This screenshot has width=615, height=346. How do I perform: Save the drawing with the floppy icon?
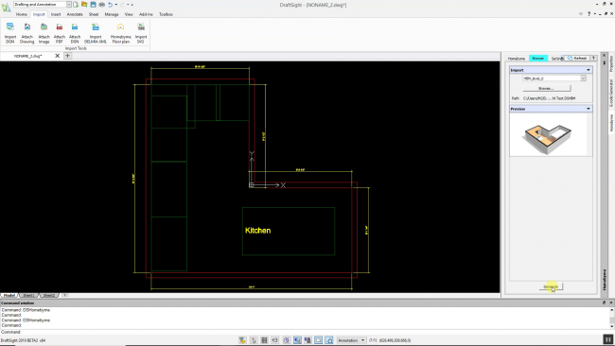pos(93,5)
